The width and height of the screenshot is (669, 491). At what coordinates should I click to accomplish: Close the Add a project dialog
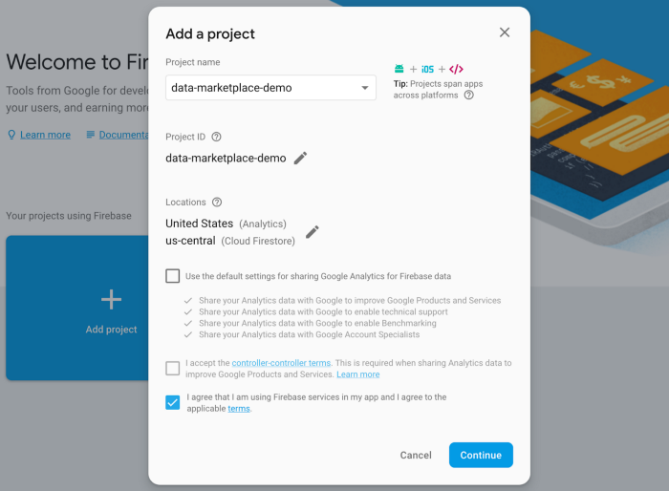click(x=505, y=32)
